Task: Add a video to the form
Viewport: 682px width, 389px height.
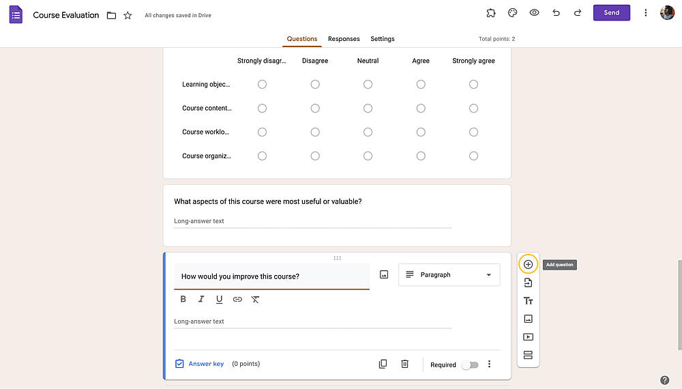Action: (x=528, y=337)
